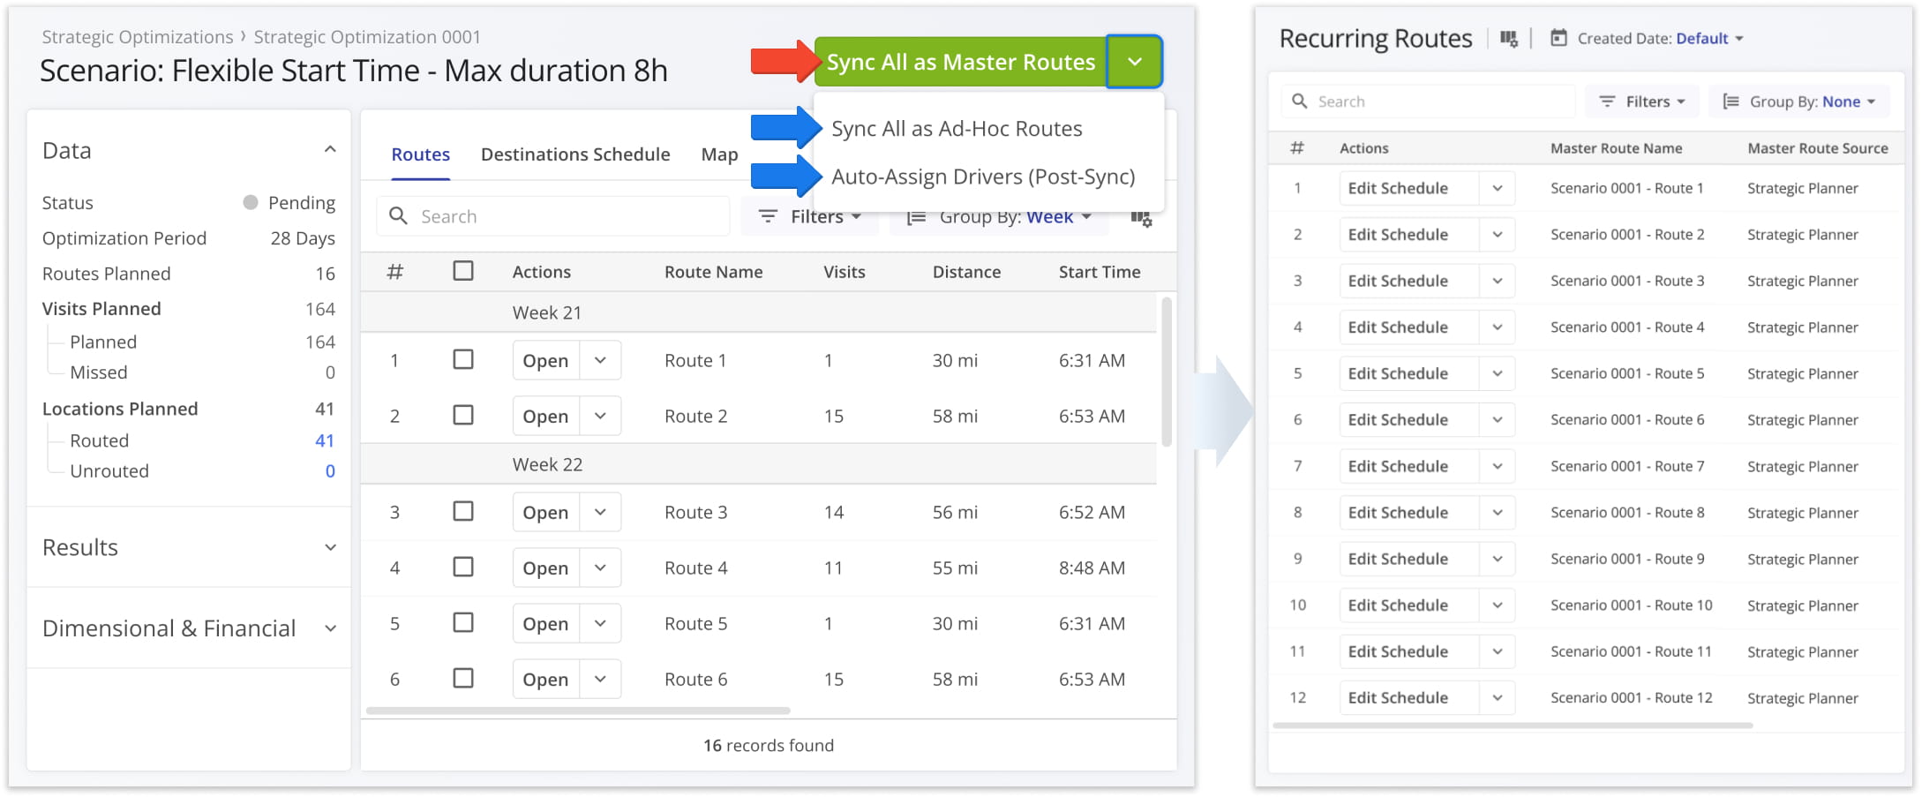Open Group By: Week dropdown
The height and width of the screenshot is (797, 1922).
coord(999,216)
